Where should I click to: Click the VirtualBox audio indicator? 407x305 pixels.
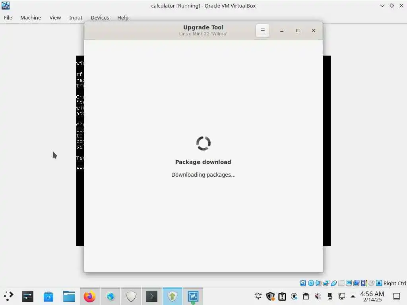point(318,283)
